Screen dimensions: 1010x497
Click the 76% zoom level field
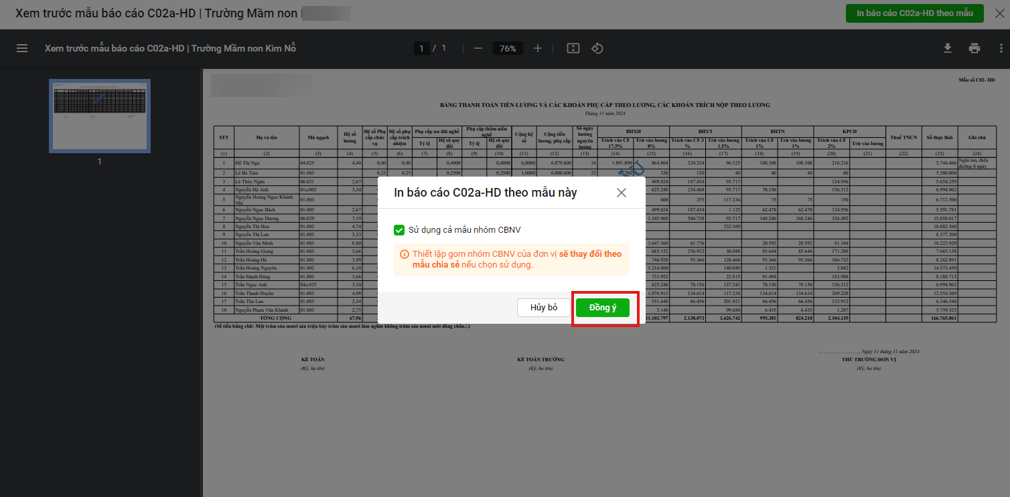point(508,48)
